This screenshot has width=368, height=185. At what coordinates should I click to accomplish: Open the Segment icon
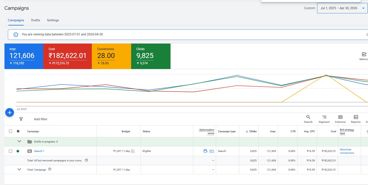(324, 117)
